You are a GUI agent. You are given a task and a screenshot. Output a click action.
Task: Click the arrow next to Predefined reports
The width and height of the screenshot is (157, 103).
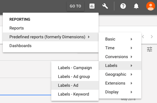pyautogui.click(x=89, y=37)
